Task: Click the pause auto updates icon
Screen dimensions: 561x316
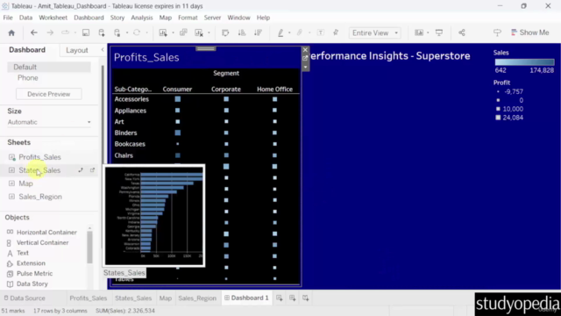Action: pos(117,33)
